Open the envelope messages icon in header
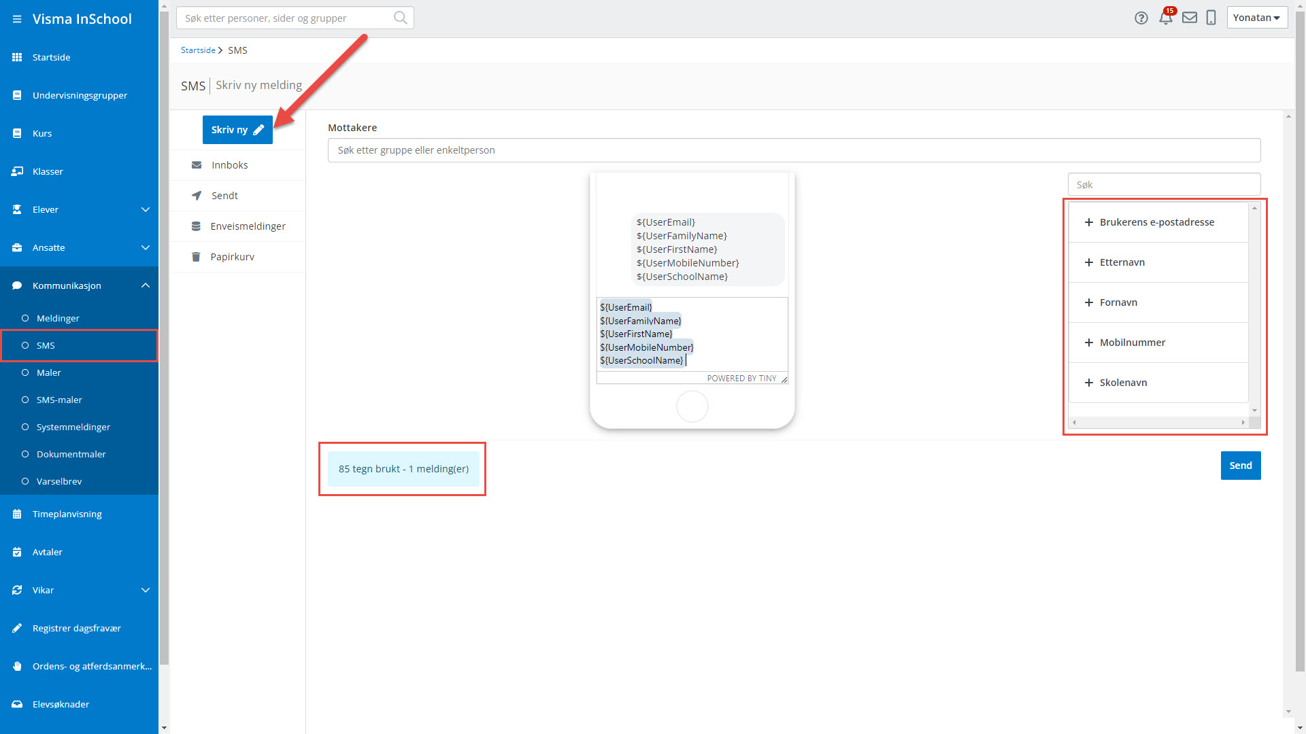 pyautogui.click(x=1190, y=18)
